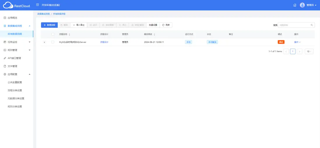Open 规则分类设置 in the sidebar
The image size is (320, 148).
tap(15, 107)
